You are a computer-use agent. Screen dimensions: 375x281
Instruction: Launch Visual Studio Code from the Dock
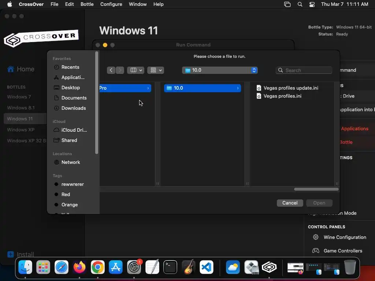click(x=207, y=267)
